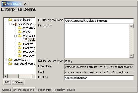Click the EJB Reference Name label
This screenshot has width=138, height=93.
51,20
